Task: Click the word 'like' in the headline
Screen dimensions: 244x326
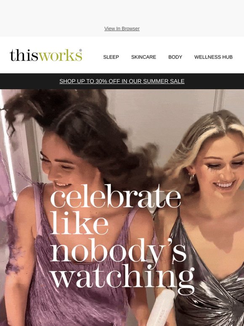Action: click(80, 223)
